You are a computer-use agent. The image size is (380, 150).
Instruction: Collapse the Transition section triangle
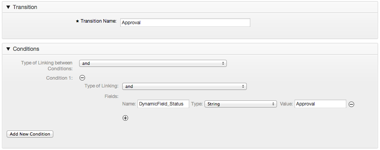pyautogui.click(x=8, y=7)
